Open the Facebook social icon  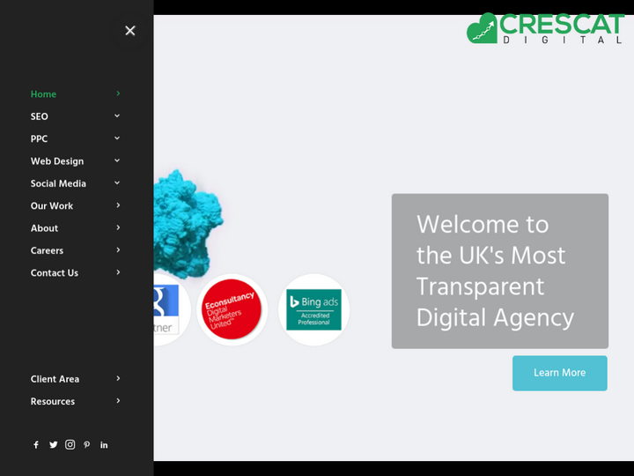click(x=36, y=445)
